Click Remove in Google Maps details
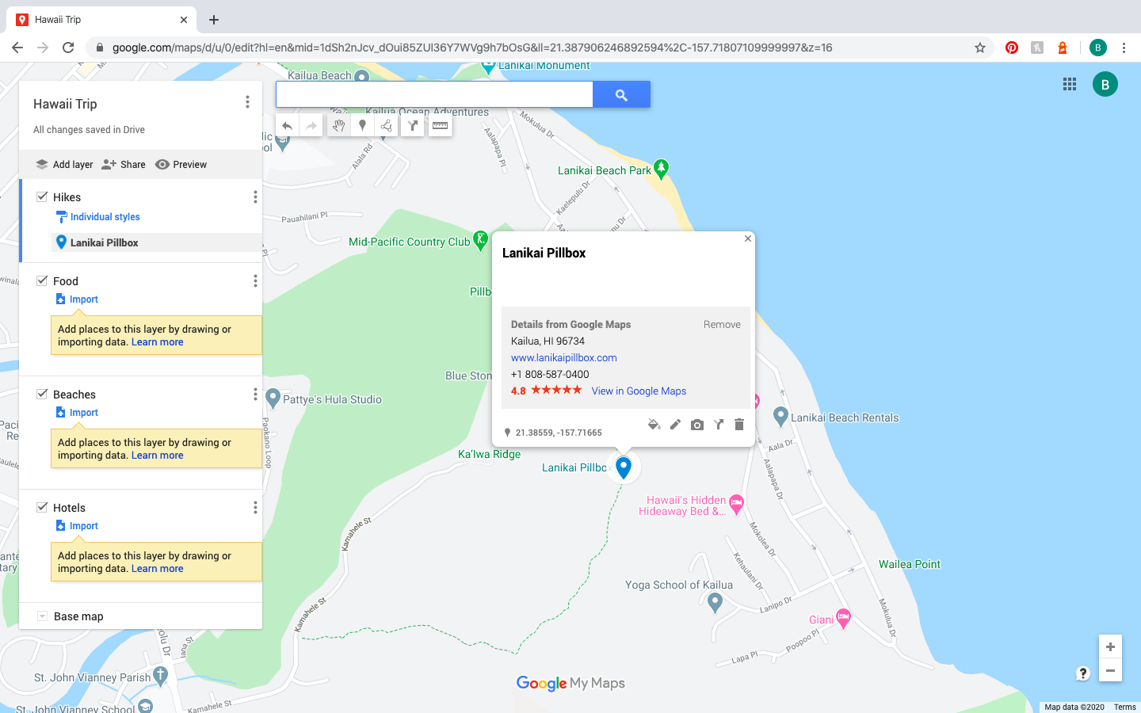The width and height of the screenshot is (1141, 713). coord(722,325)
